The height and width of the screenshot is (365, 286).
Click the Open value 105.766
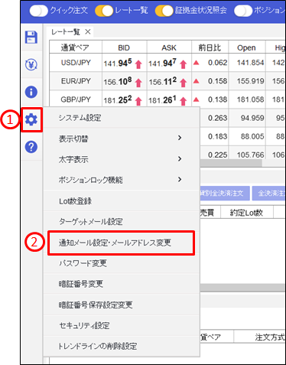[250, 155]
